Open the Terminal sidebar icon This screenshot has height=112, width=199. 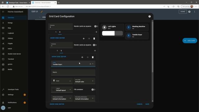pos(3,59)
